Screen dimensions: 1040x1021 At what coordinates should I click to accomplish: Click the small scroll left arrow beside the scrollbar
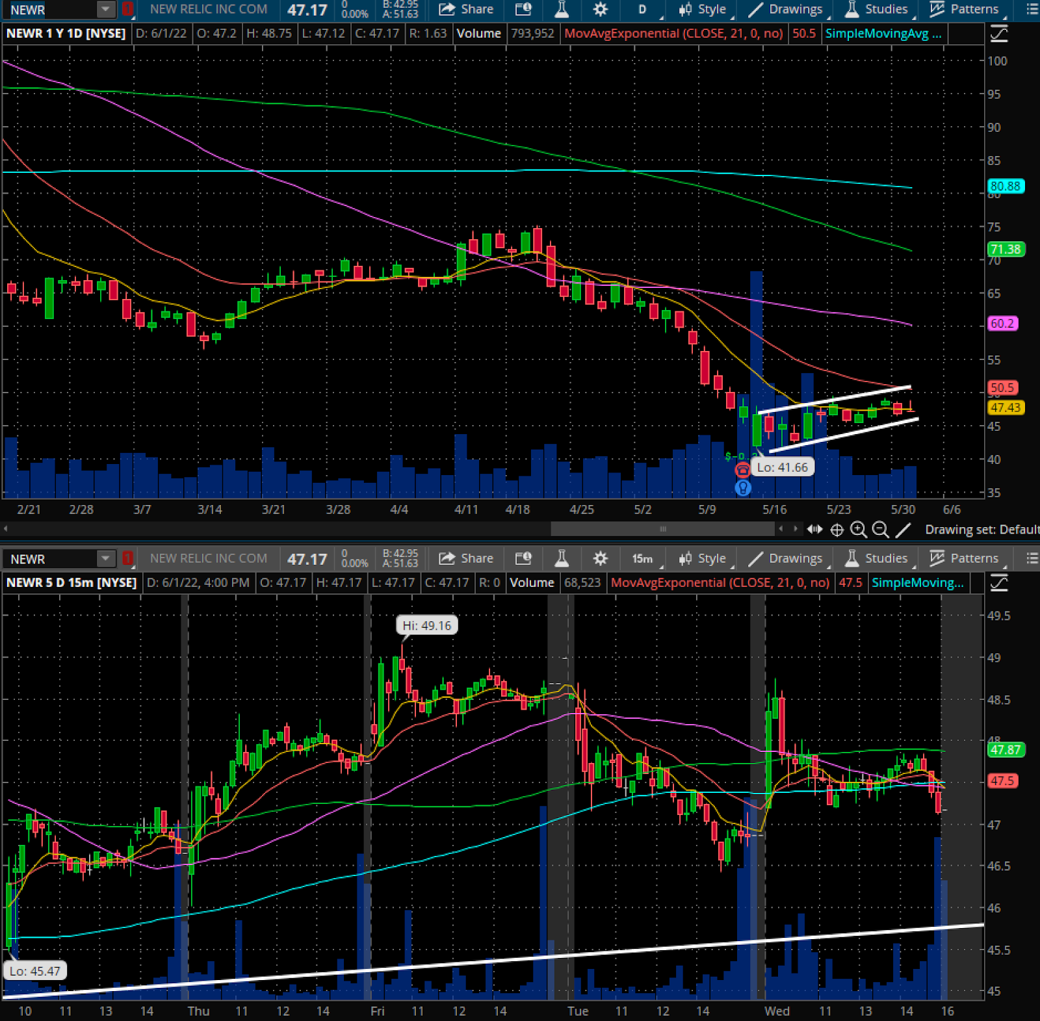(781, 529)
